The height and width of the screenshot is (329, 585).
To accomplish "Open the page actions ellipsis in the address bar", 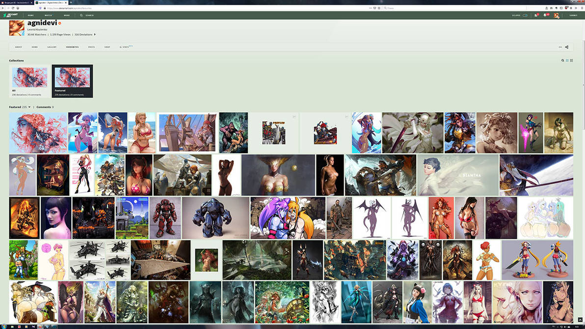I will coord(370,8).
